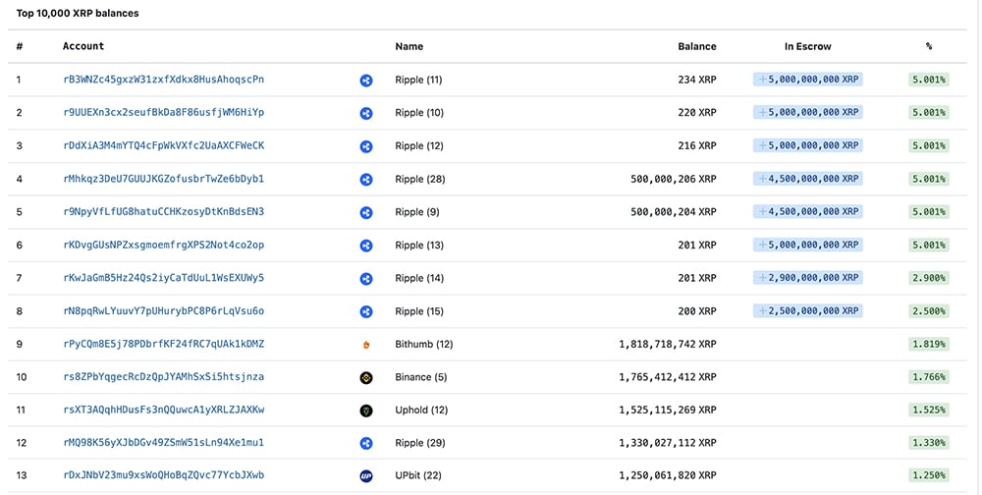The height and width of the screenshot is (495, 982).
Task: Click the 1.330% percentage badge
Action: pos(929,443)
